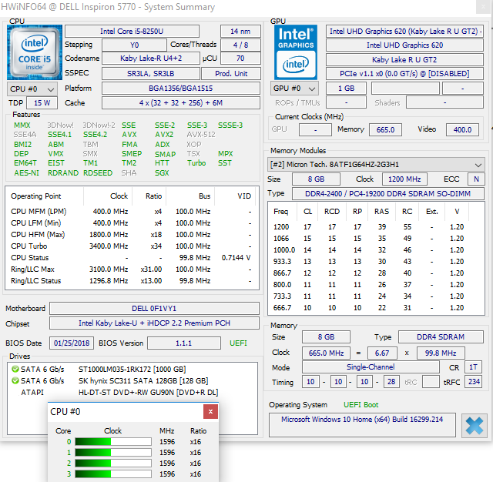Click the HL-DT-ST DVD+-RW drive entry
Screen dimensions: 493x482
click(x=149, y=392)
